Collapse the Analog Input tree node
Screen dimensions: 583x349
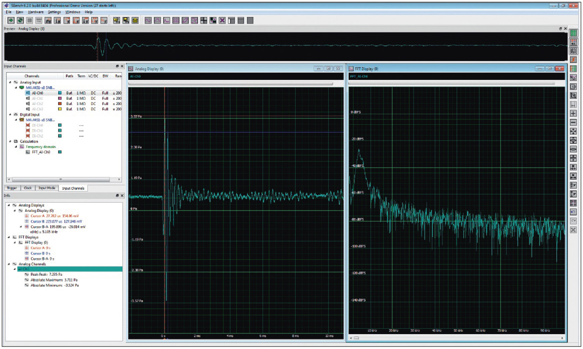(10, 82)
